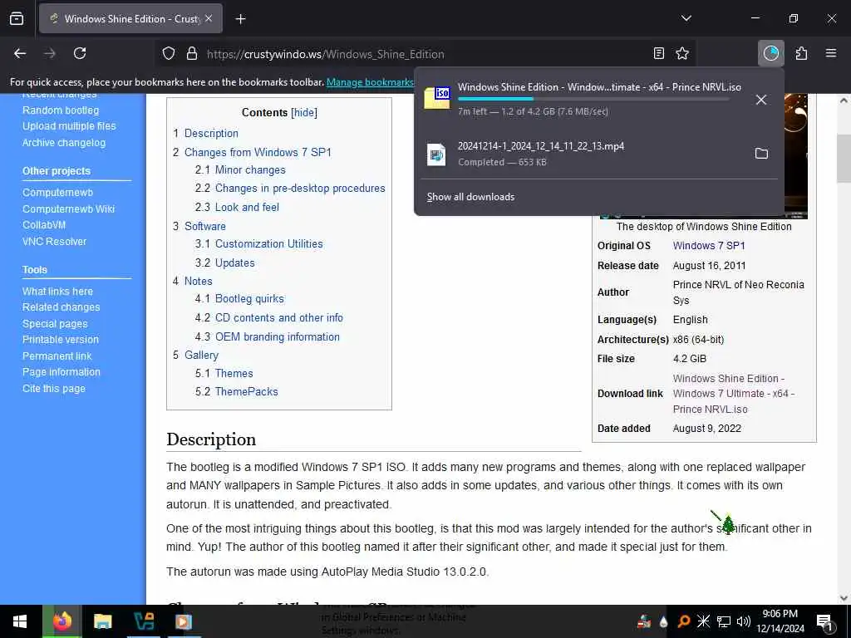Go to CD contents and other info
This screenshot has height=638, width=851.
click(x=279, y=317)
